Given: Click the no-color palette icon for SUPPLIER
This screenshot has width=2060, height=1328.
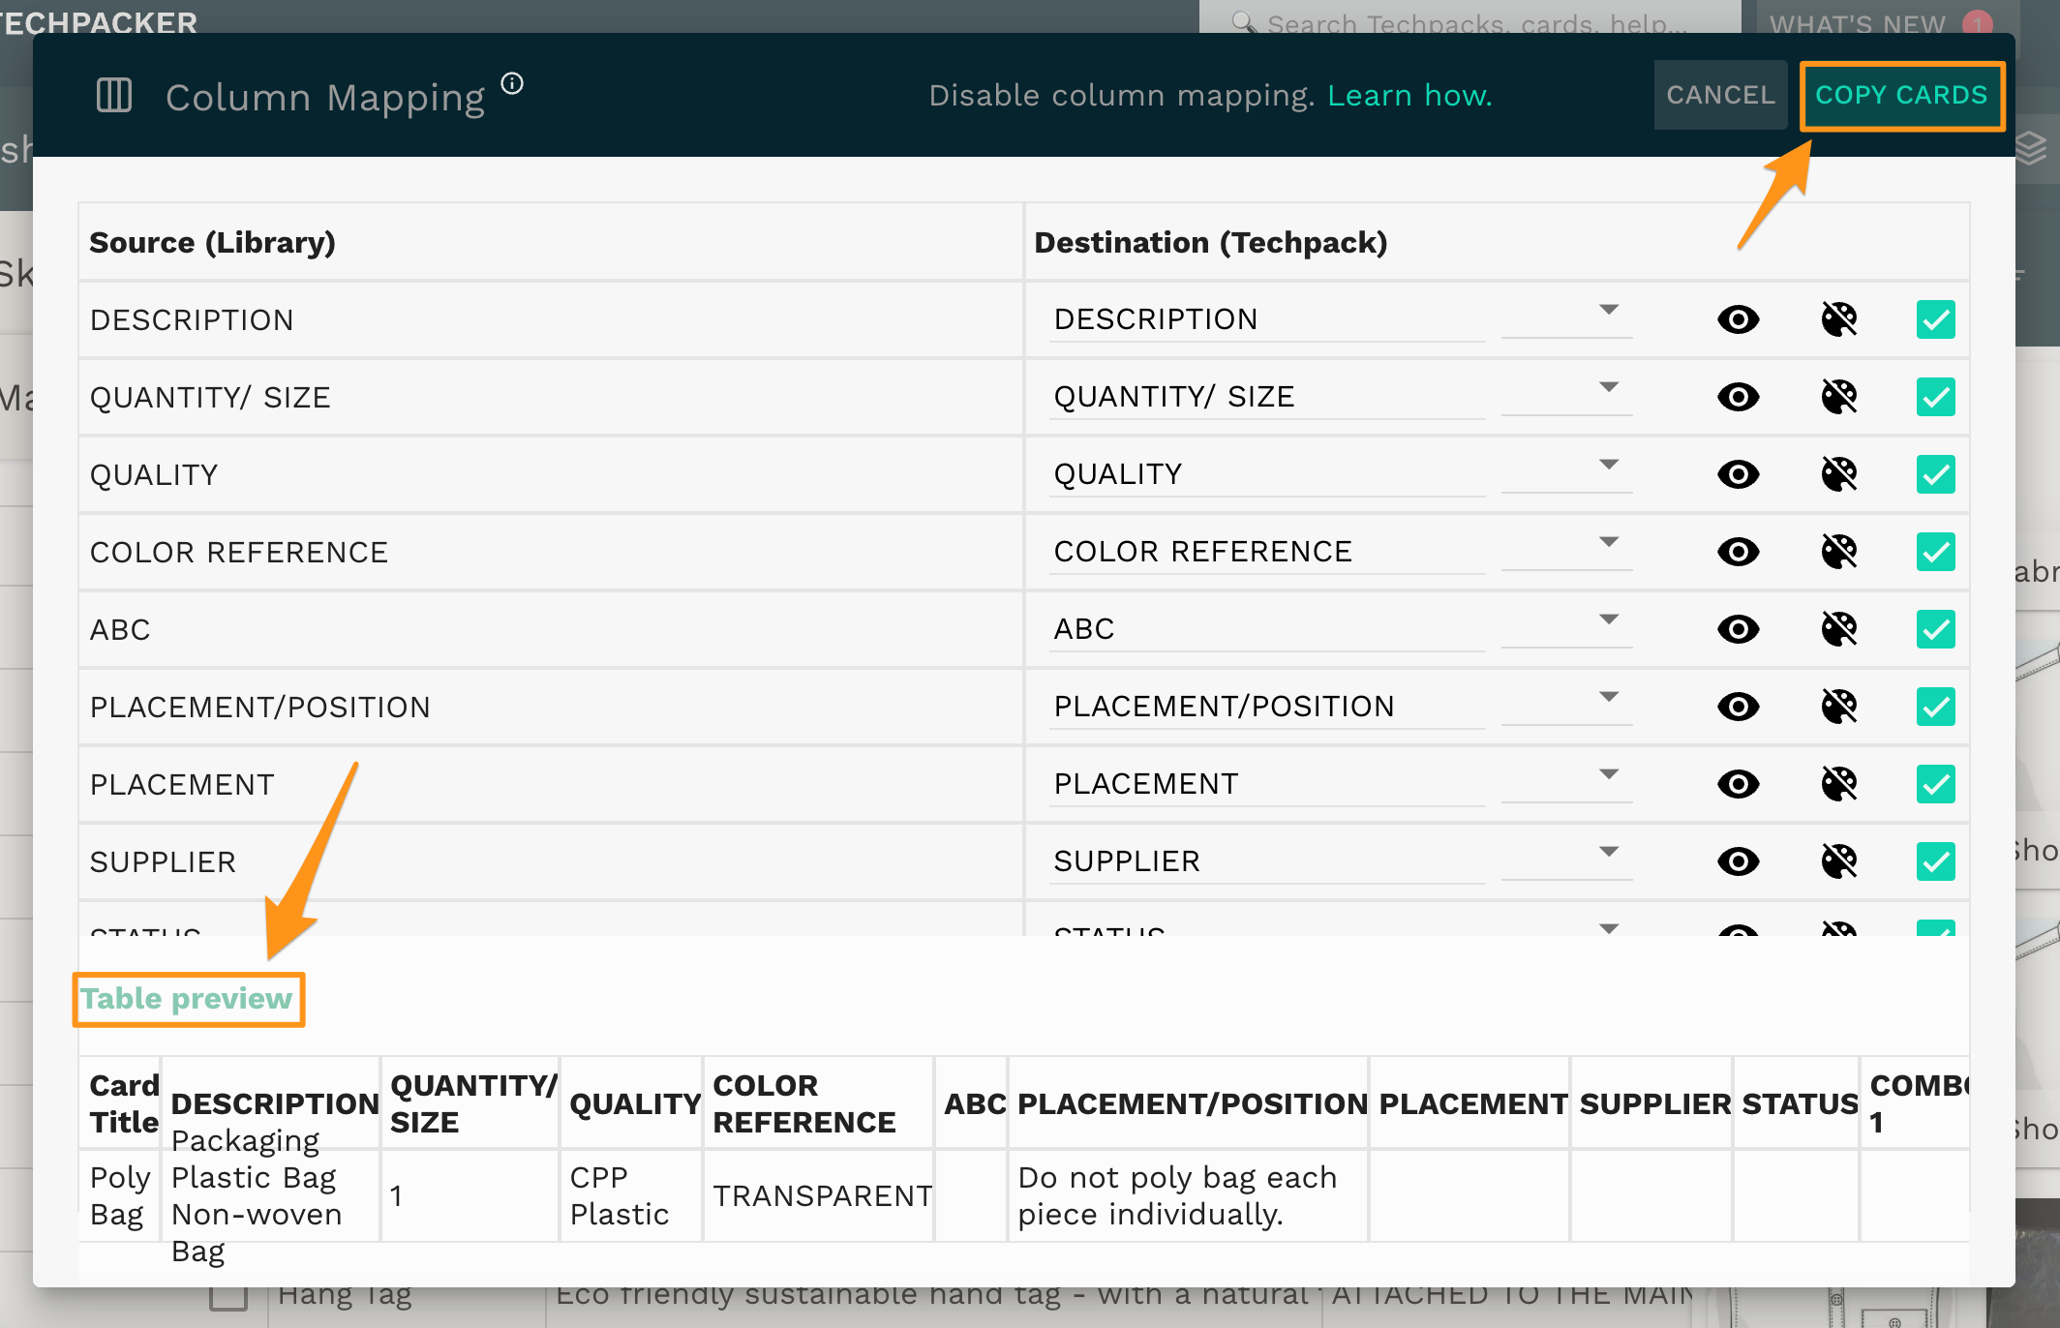Looking at the screenshot, I should [x=1838, y=861].
